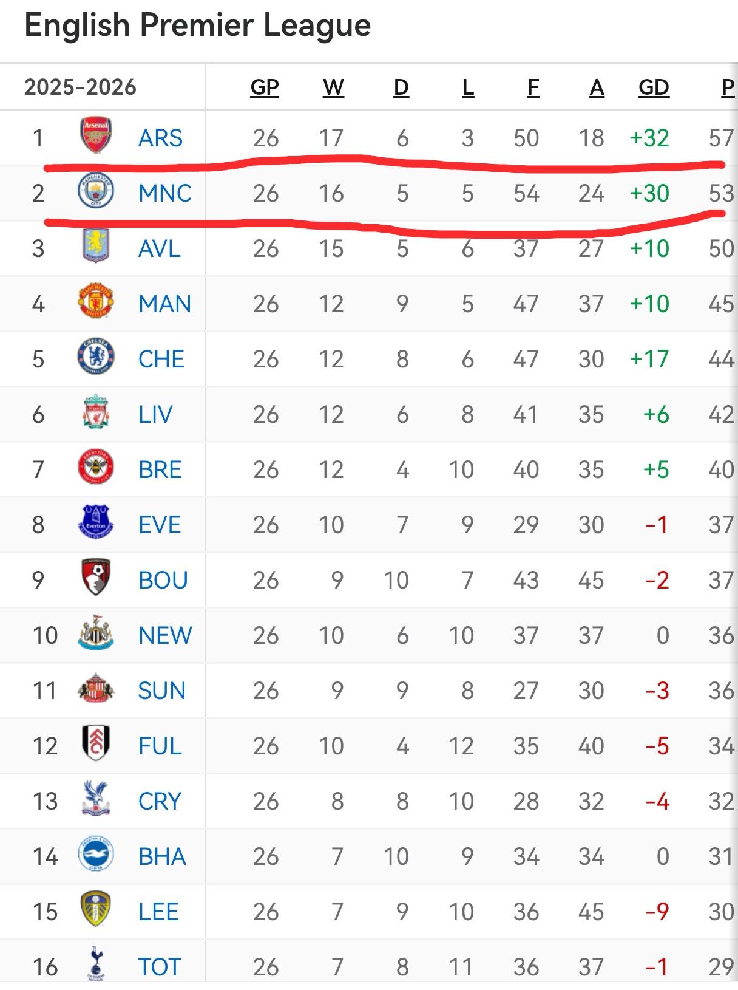
Task: Sort table by GP column header
Action: click(x=265, y=87)
